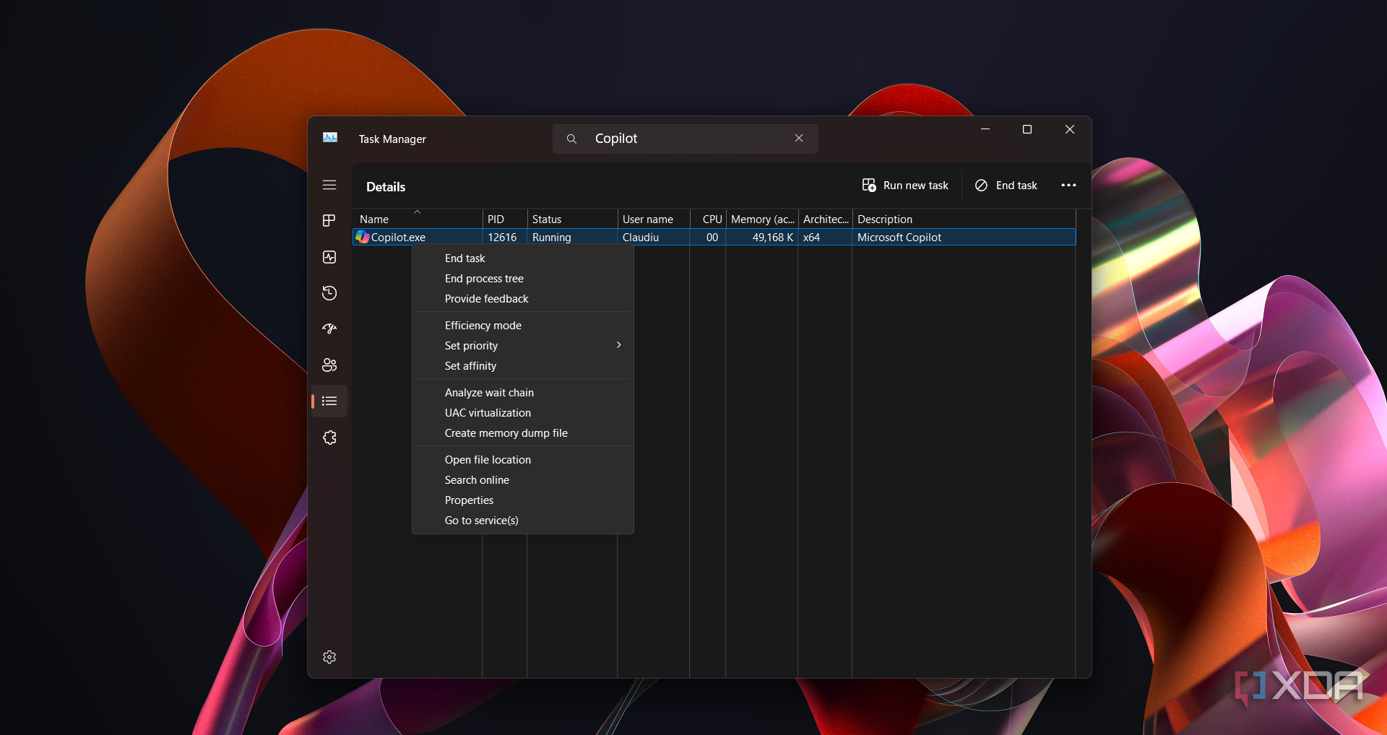Click End task in the toolbar

pos(1006,186)
